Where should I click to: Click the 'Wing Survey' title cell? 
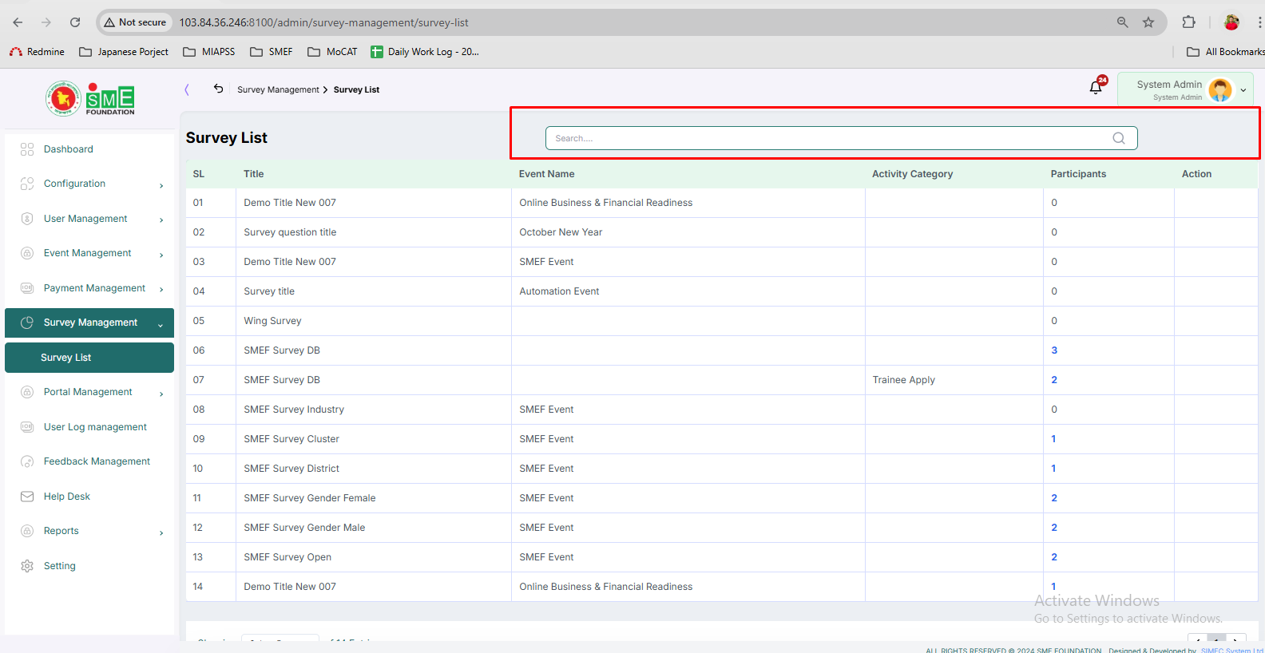coord(272,321)
